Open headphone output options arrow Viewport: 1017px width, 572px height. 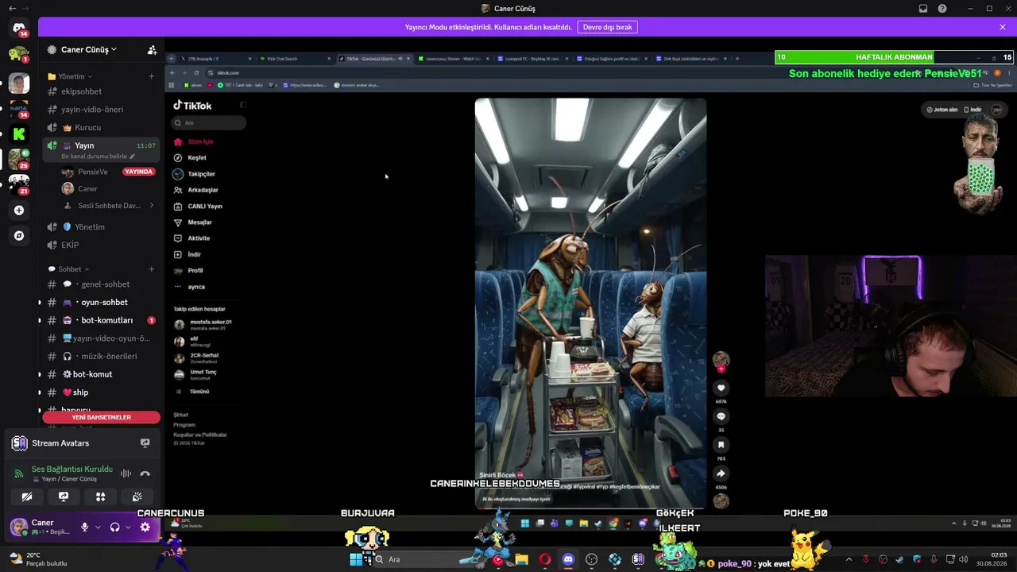pos(128,527)
